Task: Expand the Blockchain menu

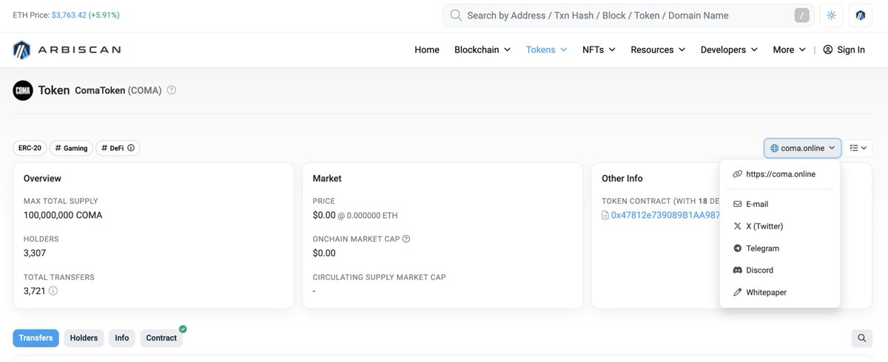Action: point(482,49)
